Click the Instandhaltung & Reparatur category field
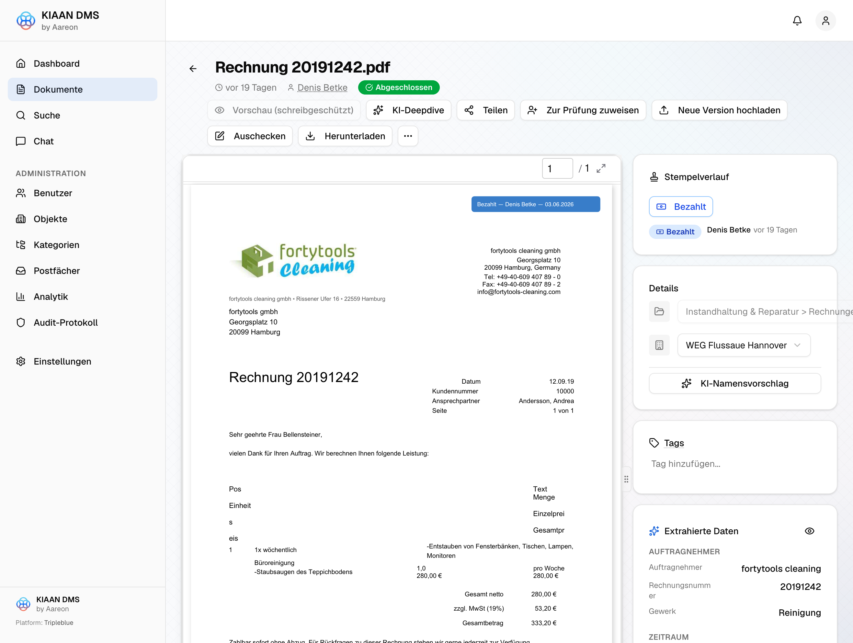Screen dimensions: 853x643 click(x=765, y=311)
